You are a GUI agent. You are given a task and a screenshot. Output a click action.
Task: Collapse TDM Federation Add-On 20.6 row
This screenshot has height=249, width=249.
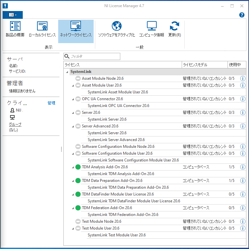point(73,208)
